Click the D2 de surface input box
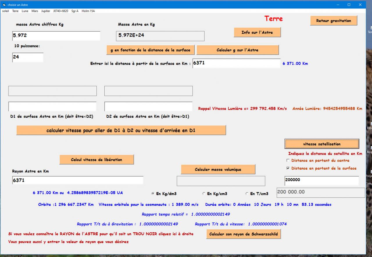The height and width of the screenshot is (257, 372). tap(148, 107)
